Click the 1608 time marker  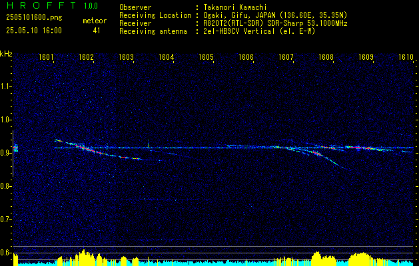coord(326,57)
